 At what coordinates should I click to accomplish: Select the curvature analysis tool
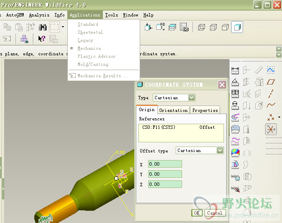click(235, 117)
